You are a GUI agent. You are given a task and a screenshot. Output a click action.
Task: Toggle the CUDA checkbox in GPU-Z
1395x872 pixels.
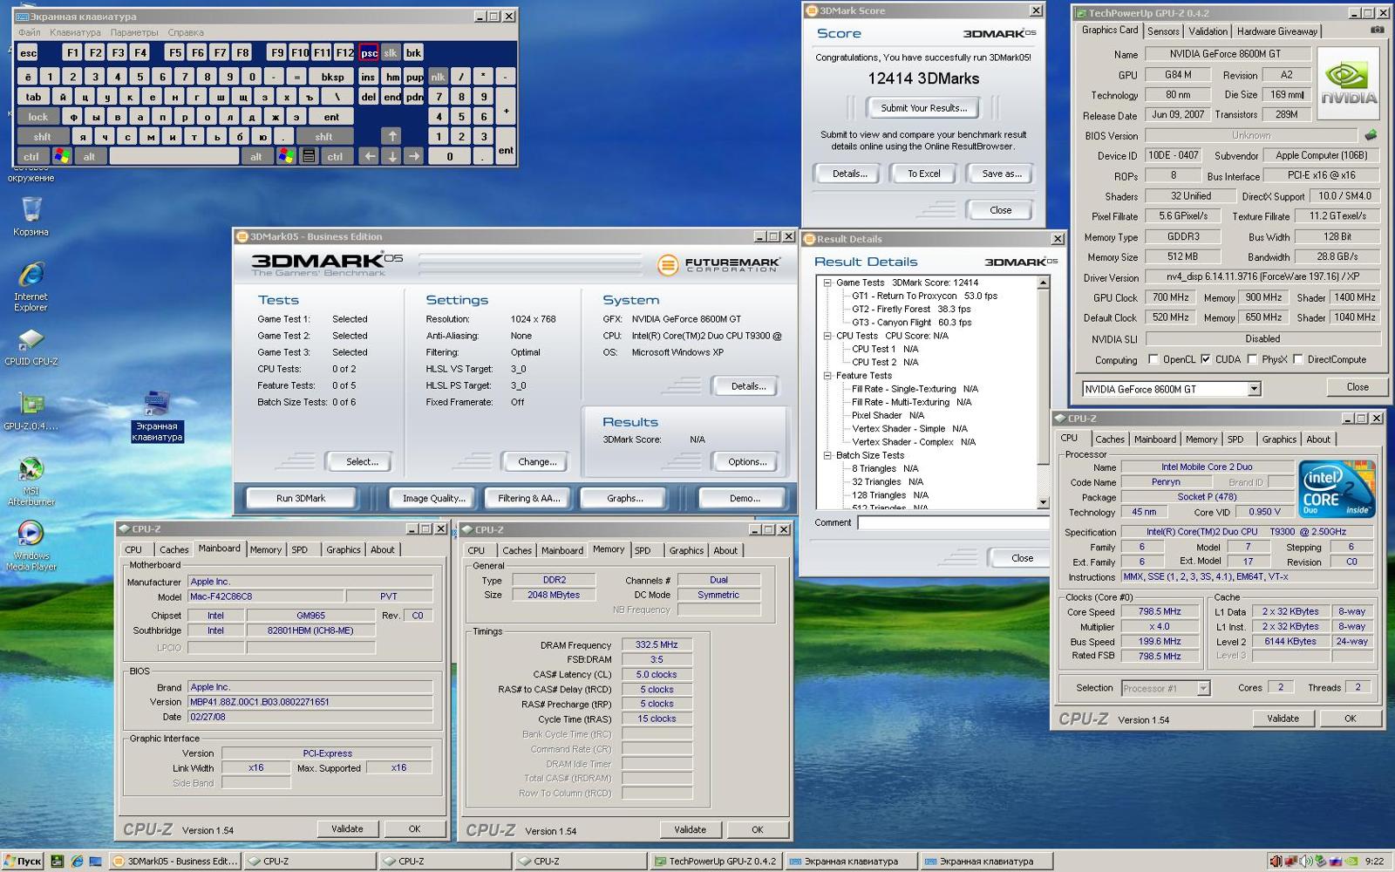(1206, 359)
